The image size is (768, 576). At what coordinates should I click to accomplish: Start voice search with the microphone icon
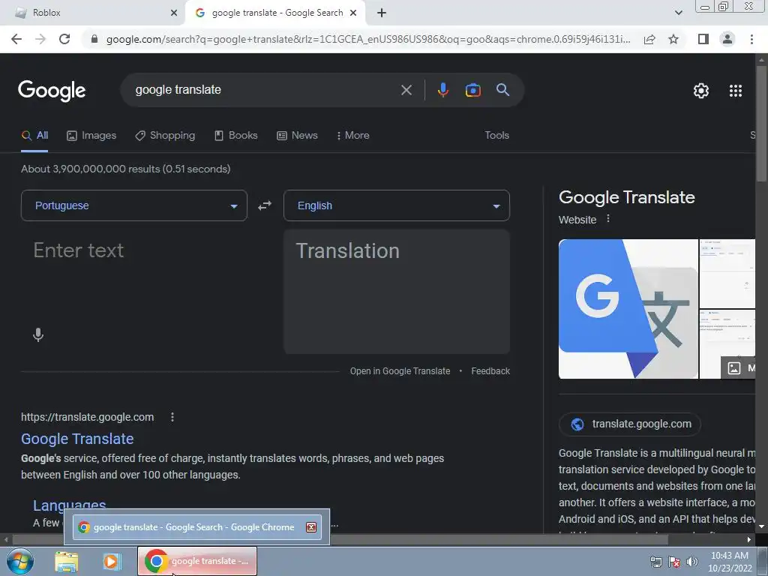442,90
